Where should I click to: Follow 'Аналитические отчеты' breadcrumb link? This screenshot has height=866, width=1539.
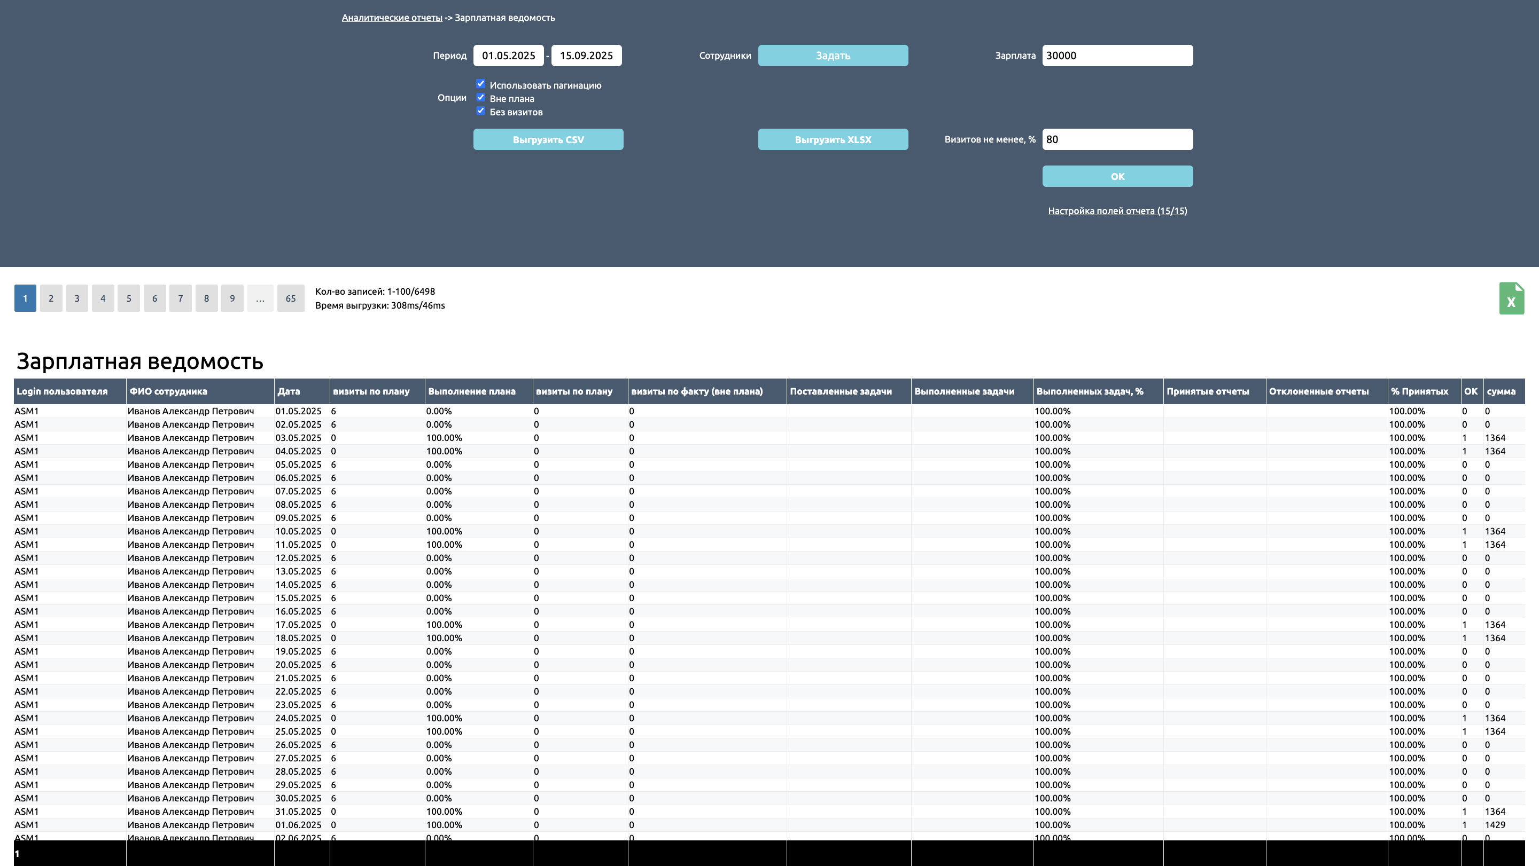392,18
